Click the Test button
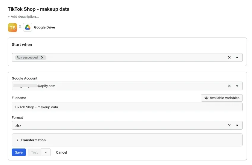The width and height of the screenshot is (252, 165). tap(34, 152)
